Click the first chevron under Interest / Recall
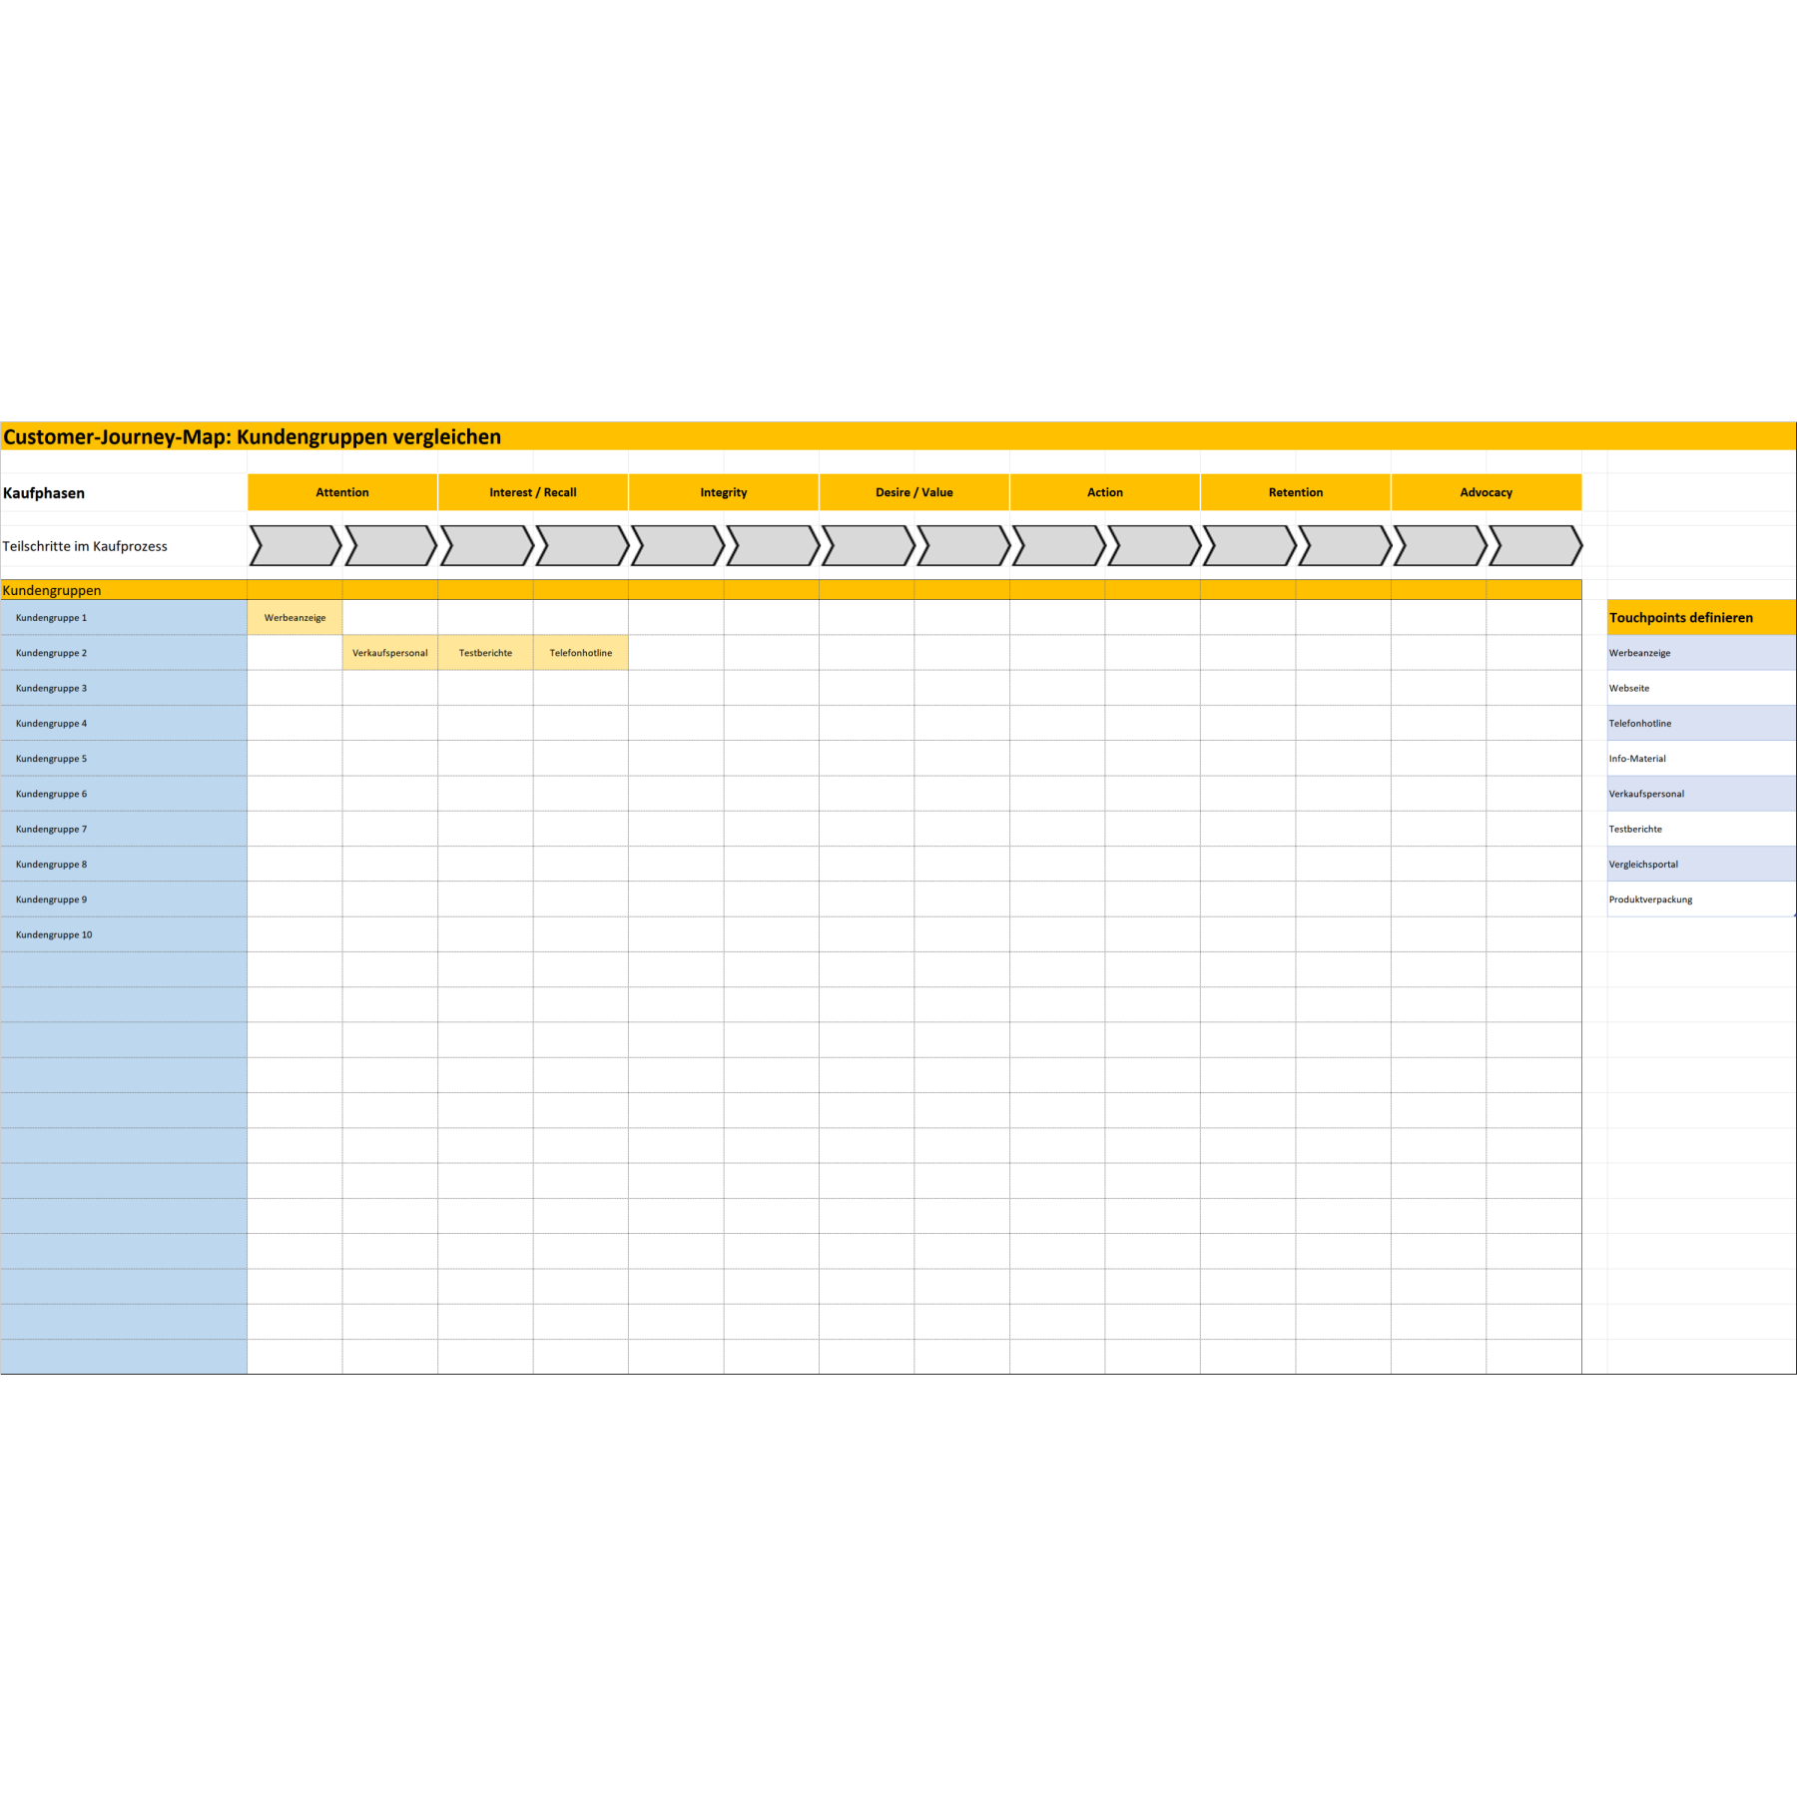Viewport: 1797px width, 1797px height. click(486, 546)
